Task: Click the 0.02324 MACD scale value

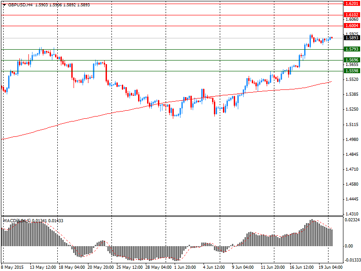Action: tap(352, 220)
